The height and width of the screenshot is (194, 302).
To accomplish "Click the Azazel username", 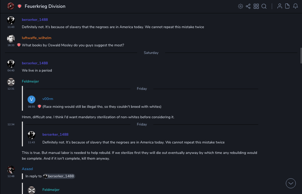I will (27, 169).
